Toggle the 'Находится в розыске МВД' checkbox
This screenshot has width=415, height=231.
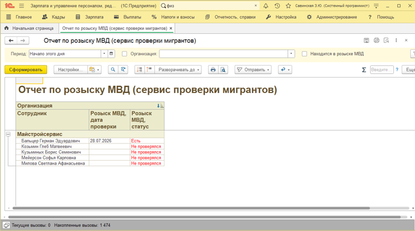[x=305, y=54]
